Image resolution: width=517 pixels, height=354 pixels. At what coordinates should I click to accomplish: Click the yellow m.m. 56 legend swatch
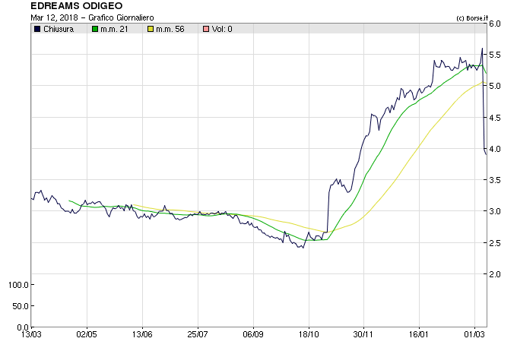151,30
